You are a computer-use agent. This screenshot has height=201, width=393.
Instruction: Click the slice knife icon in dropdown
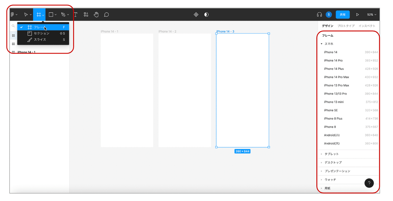[29, 40]
